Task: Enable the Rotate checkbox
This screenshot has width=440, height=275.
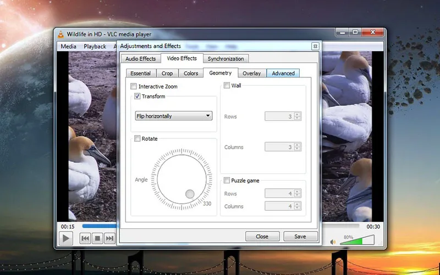Action: pyautogui.click(x=137, y=139)
